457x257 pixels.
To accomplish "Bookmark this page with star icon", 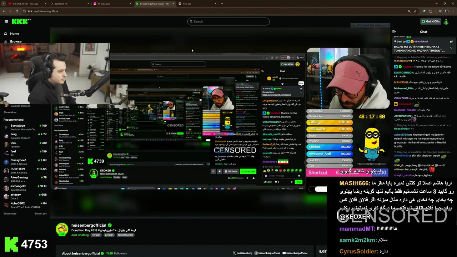I will tap(415, 11).
